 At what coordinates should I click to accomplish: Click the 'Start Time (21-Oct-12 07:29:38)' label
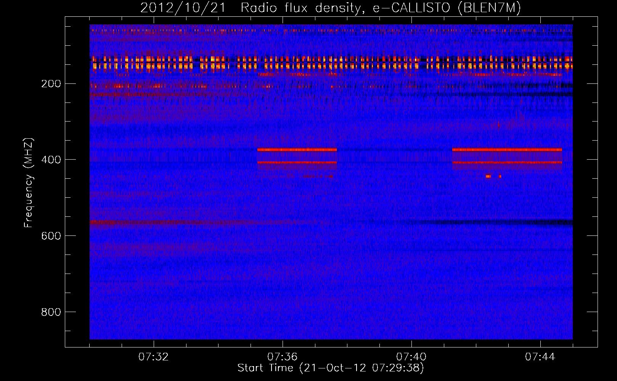pyautogui.click(x=331, y=368)
